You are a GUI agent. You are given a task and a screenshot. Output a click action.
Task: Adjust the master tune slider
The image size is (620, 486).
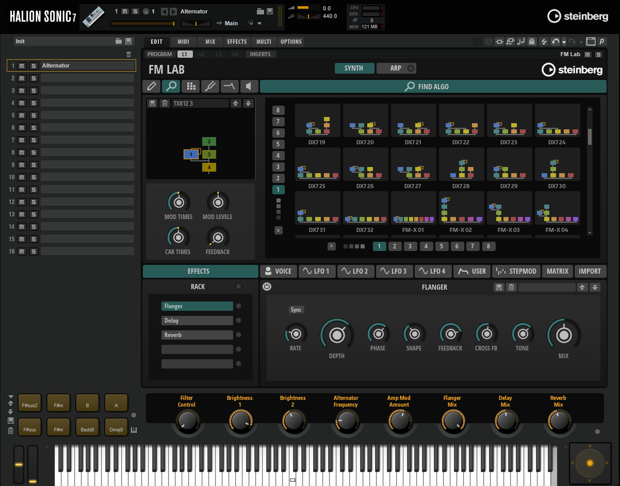309,16
